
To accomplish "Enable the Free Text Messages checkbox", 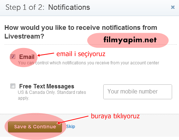I will [13, 86].
